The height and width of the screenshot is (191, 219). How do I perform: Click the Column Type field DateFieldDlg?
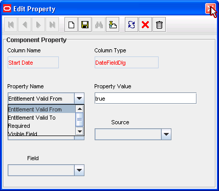click(126, 63)
